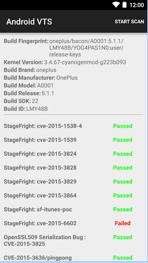
Task: Open the StageFright cve-2015-1538-4 result
Action: point(73,126)
